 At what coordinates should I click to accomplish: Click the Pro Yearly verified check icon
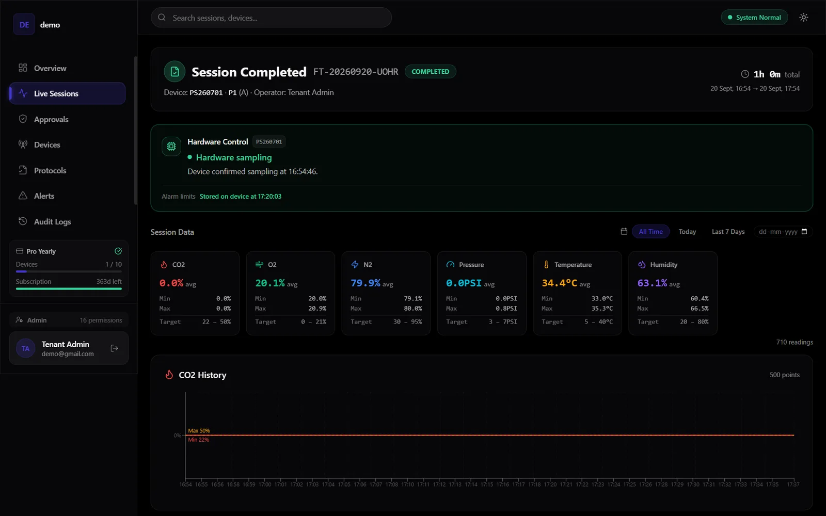tap(118, 251)
